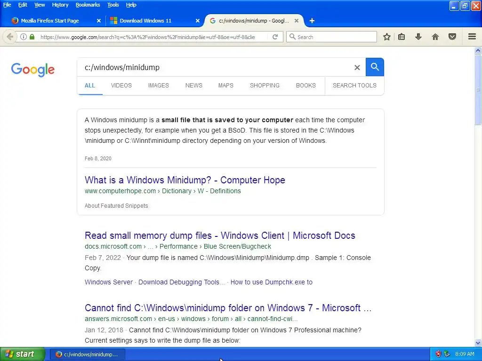Open How to use Dumpchk.exe sublink
The width and height of the screenshot is (482, 361).
[272, 283]
